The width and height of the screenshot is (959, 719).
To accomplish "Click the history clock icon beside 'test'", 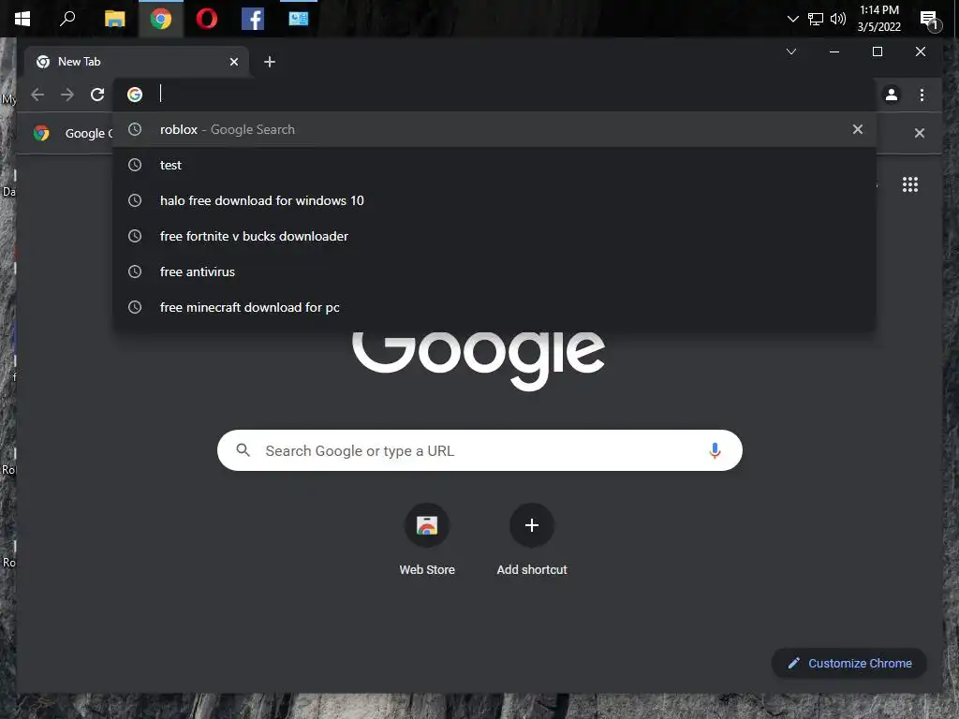I will click(x=135, y=165).
